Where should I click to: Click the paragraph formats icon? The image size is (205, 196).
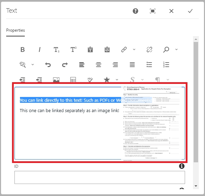(x=158, y=80)
